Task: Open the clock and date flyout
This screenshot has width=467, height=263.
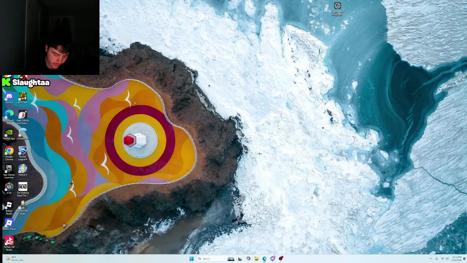Action: 456,259
